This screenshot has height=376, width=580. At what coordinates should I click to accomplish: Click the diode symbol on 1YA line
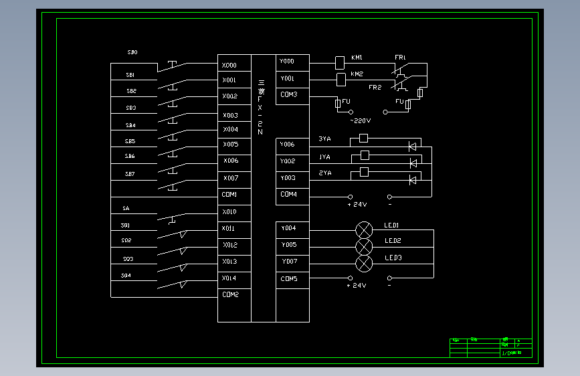tap(413, 163)
